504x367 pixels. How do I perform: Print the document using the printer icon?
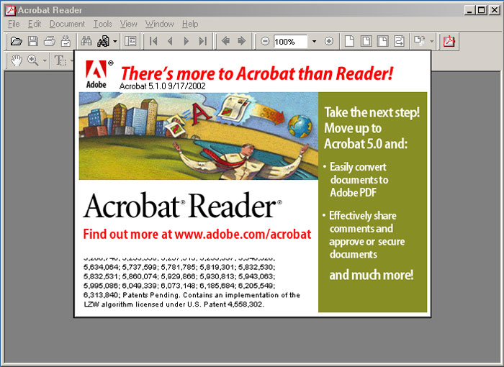coord(49,41)
